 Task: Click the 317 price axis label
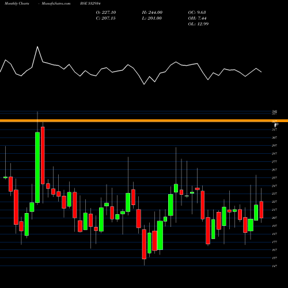(x=274, y=130)
